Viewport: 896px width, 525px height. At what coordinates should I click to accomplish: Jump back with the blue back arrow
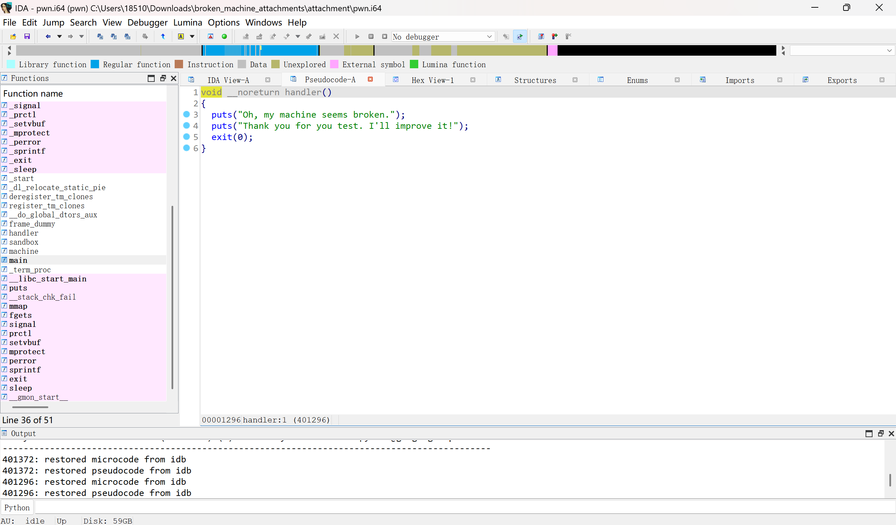48,36
